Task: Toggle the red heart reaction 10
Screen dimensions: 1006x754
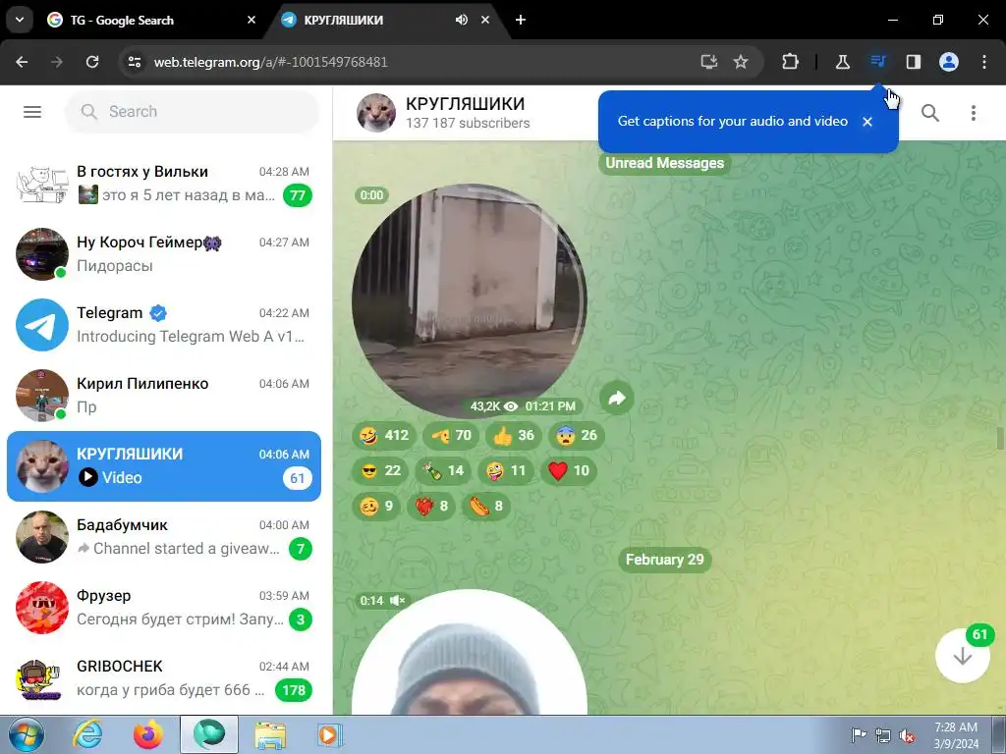Action: (569, 470)
